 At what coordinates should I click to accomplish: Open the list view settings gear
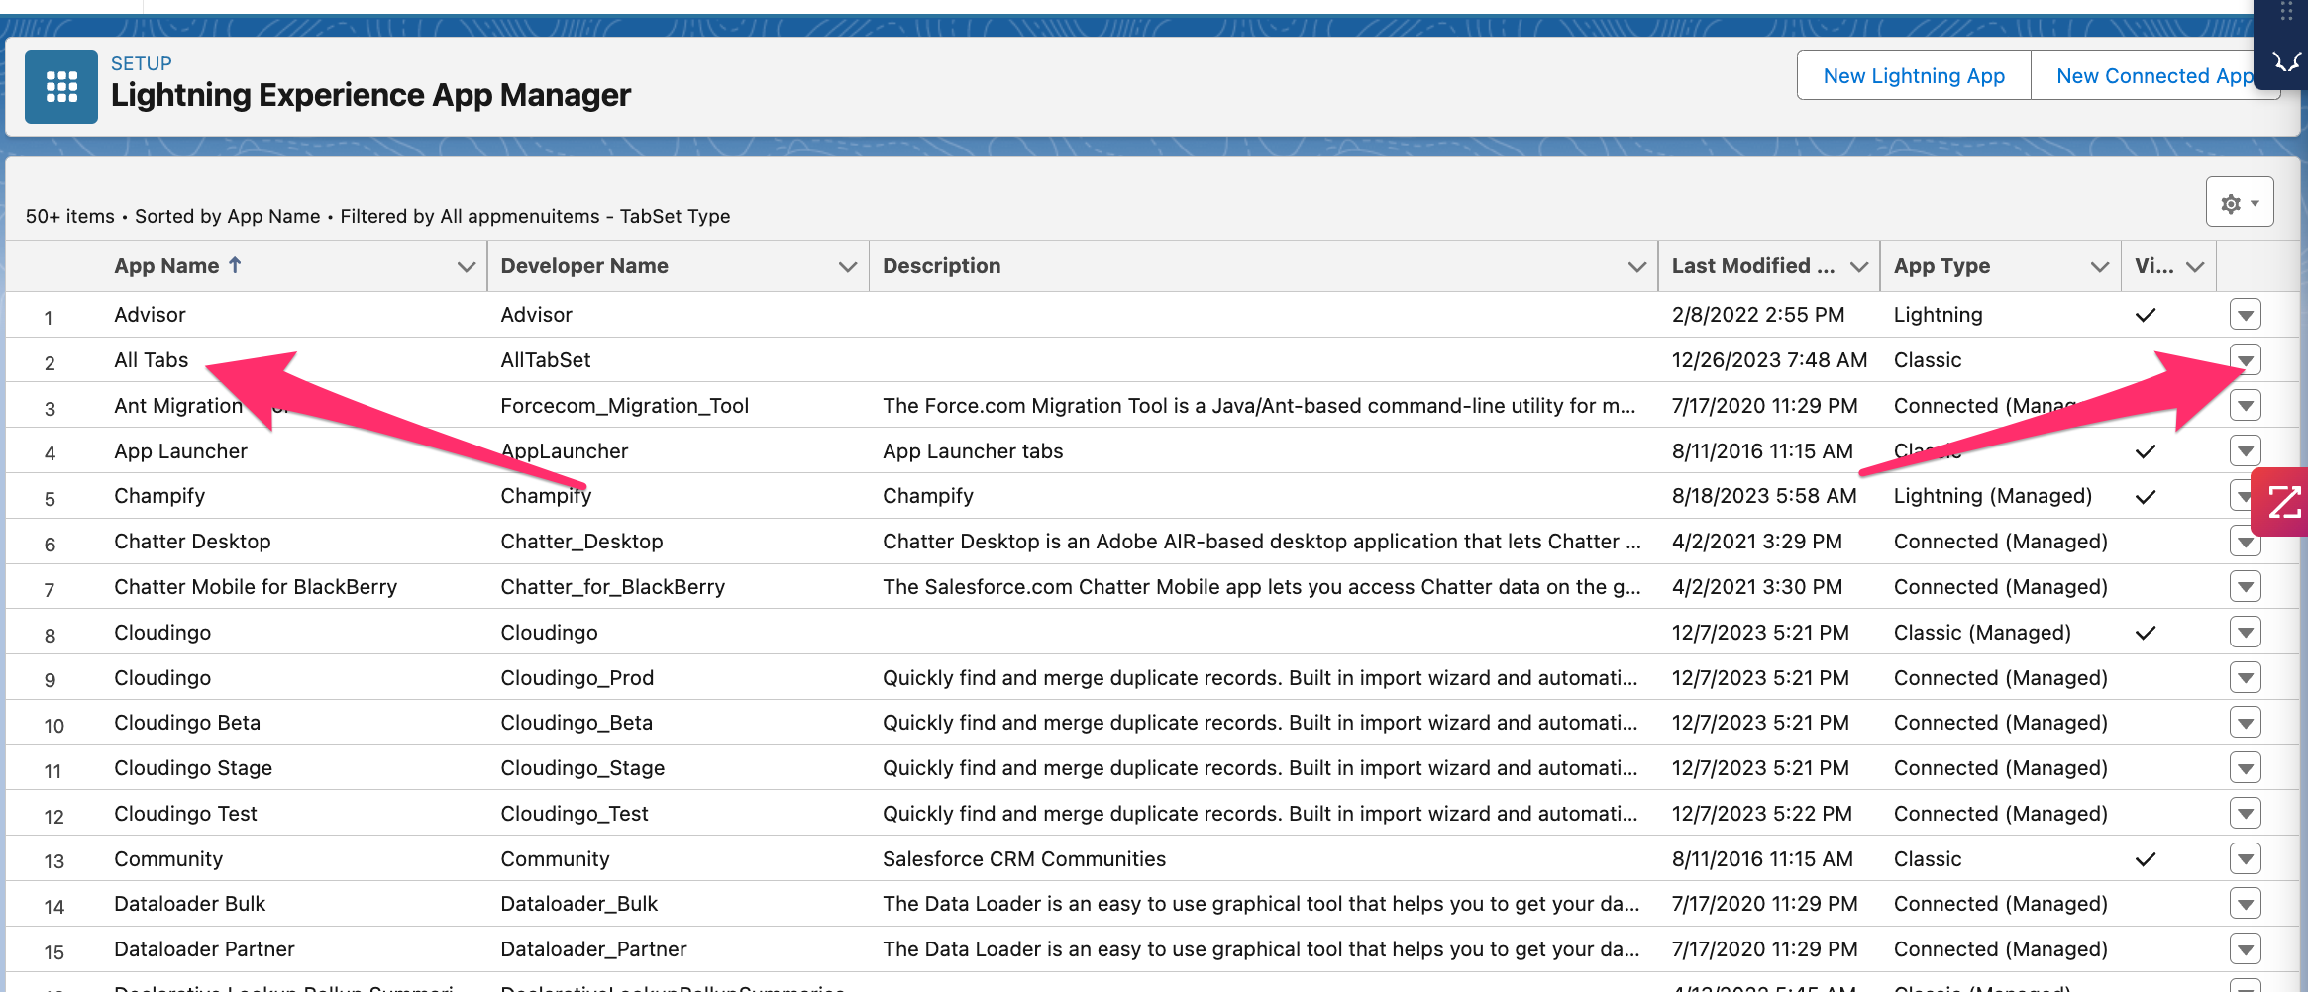coord(2240,203)
